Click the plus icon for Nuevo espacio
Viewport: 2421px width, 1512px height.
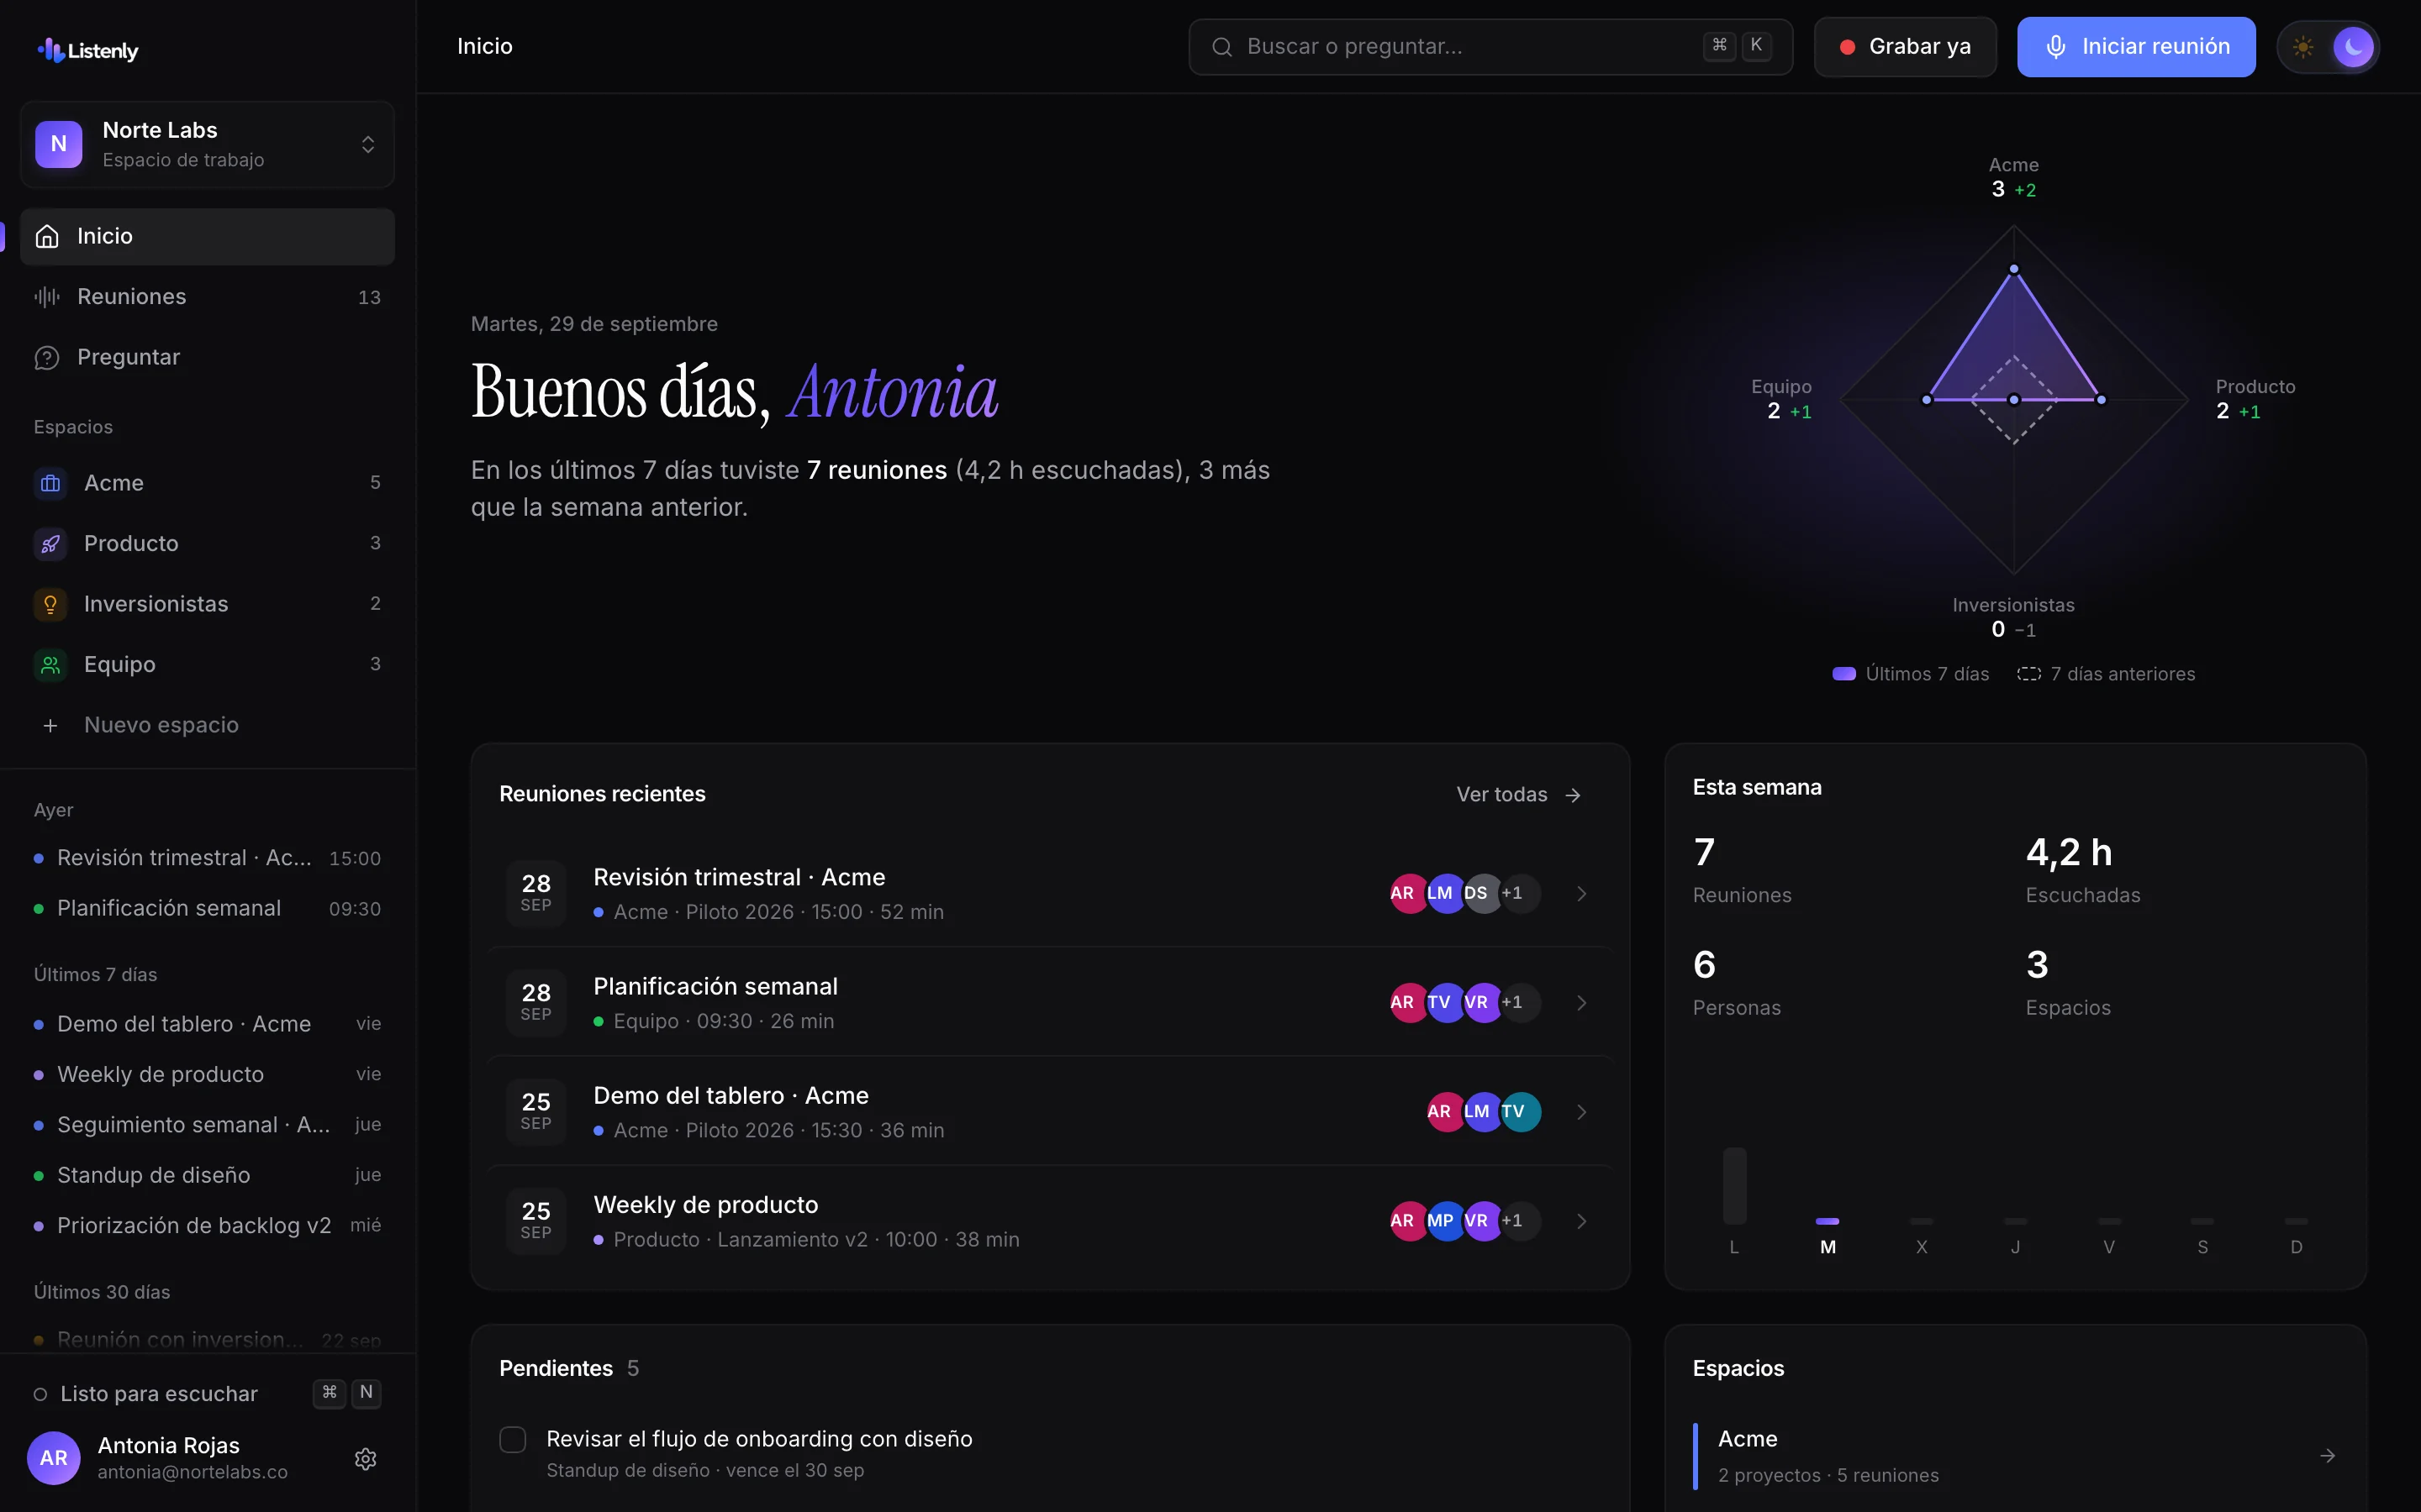[50, 725]
